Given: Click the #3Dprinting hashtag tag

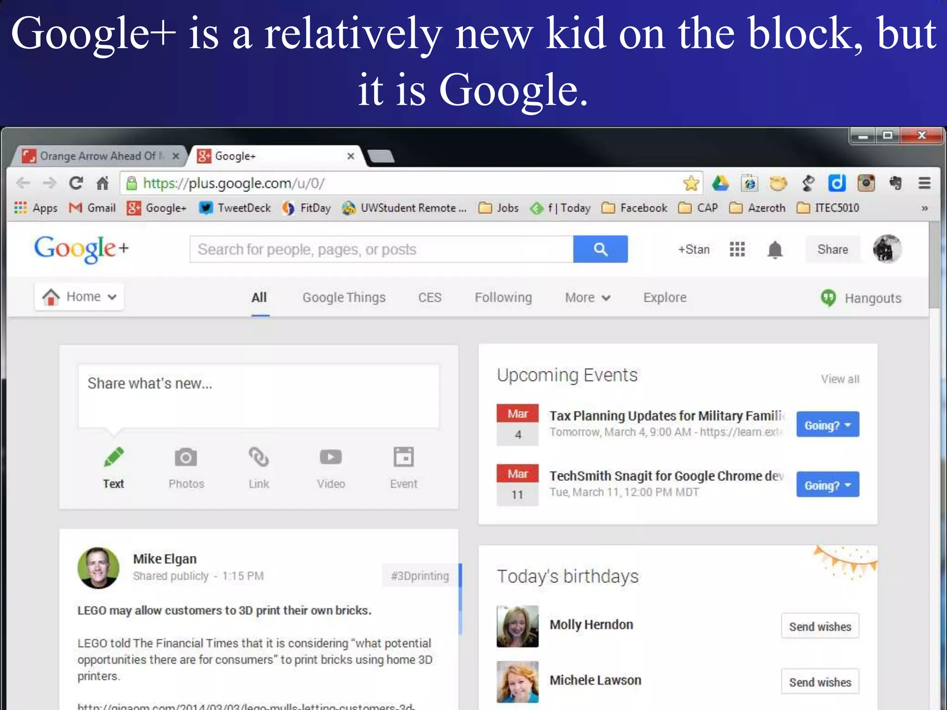Looking at the screenshot, I should pos(420,576).
